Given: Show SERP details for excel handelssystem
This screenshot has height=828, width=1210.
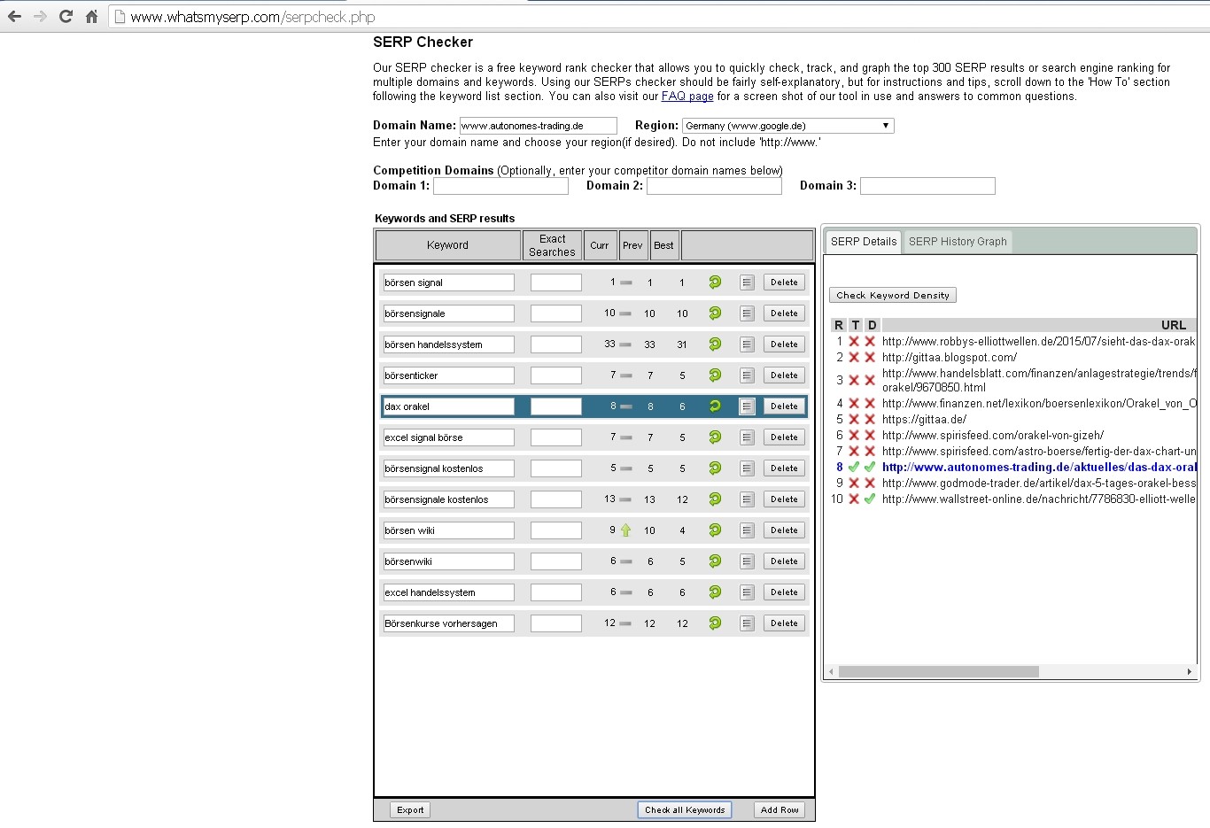Looking at the screenshot, I should pos(747,592).
